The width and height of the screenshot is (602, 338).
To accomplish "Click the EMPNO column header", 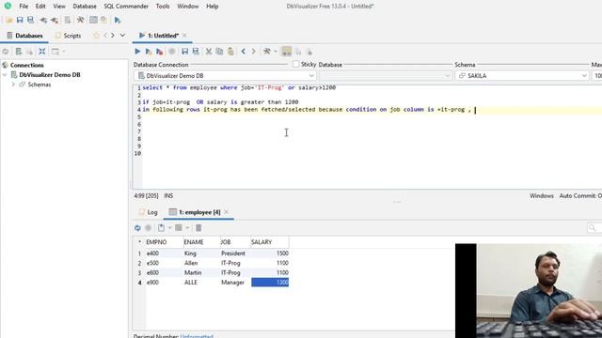I will [164, 242].
